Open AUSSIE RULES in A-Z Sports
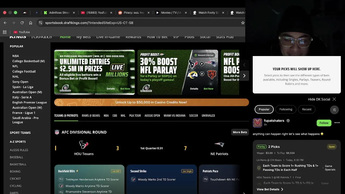The image size is (345, 194). click(x=19, y=150)
